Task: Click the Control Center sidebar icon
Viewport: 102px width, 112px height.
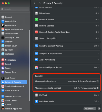Action: [3, 33]
